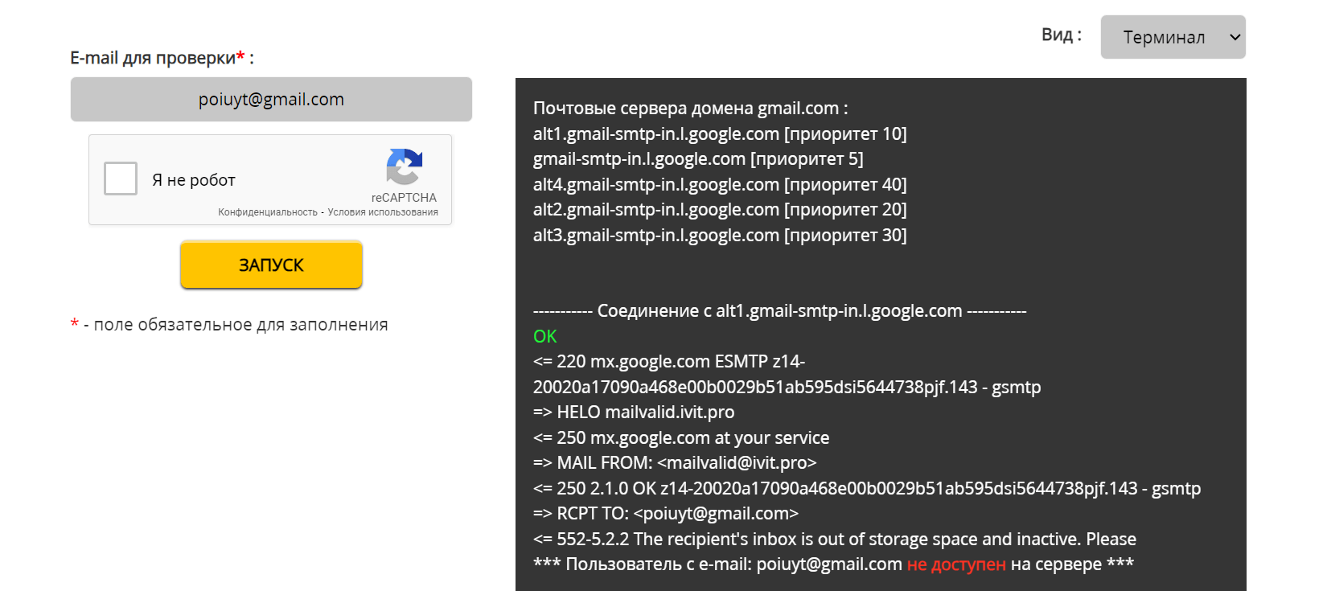Click the 'Я не робот' label text
This screenshot has width=1327, height=591.
coord(194,180)
